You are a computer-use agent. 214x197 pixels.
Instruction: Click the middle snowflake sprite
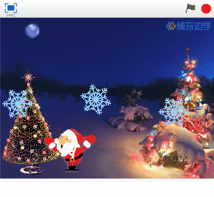click(x=96, y=99)
